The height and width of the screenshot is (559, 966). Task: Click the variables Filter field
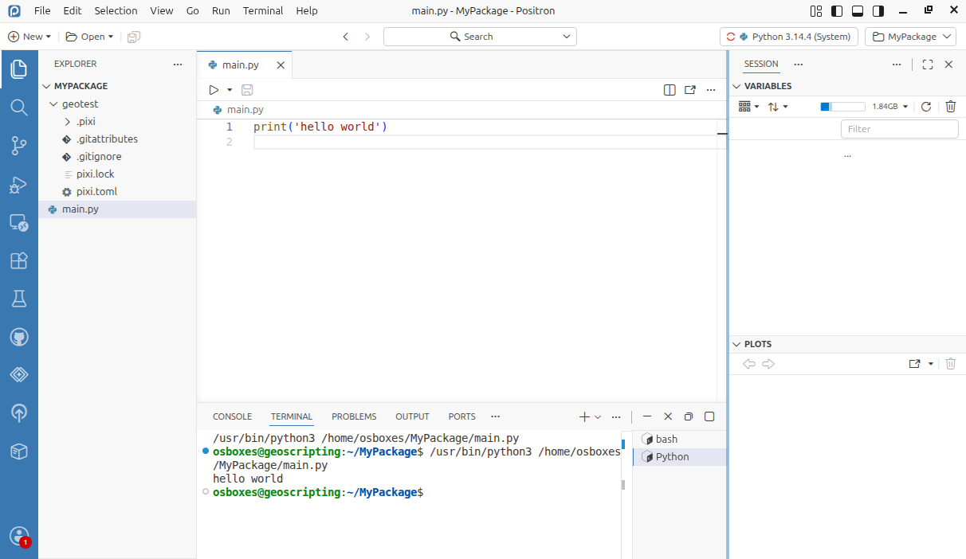pos(899,129)
